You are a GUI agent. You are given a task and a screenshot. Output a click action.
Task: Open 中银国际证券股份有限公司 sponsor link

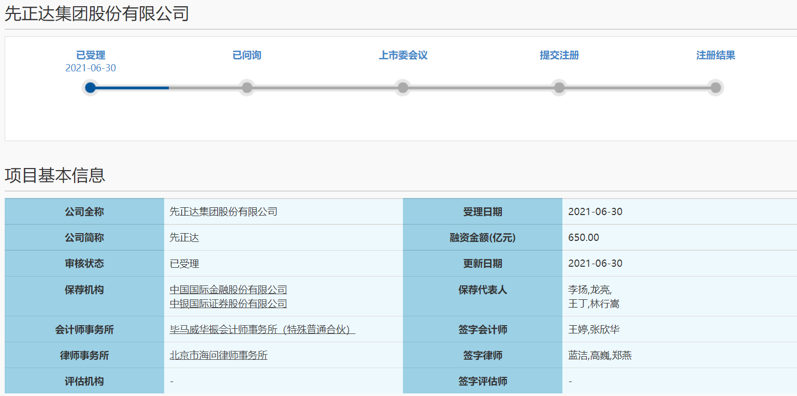click(x=228, y=303)
